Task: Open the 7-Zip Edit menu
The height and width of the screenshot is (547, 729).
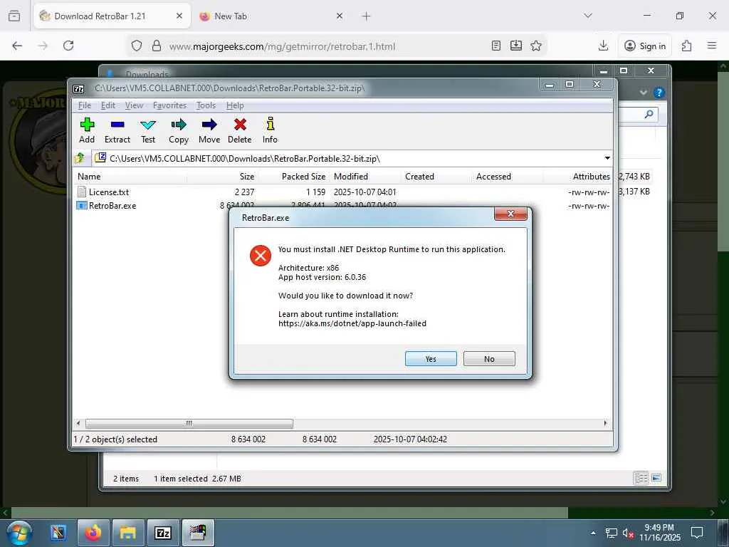Action: pyautogui.click(x=108, y=105)
